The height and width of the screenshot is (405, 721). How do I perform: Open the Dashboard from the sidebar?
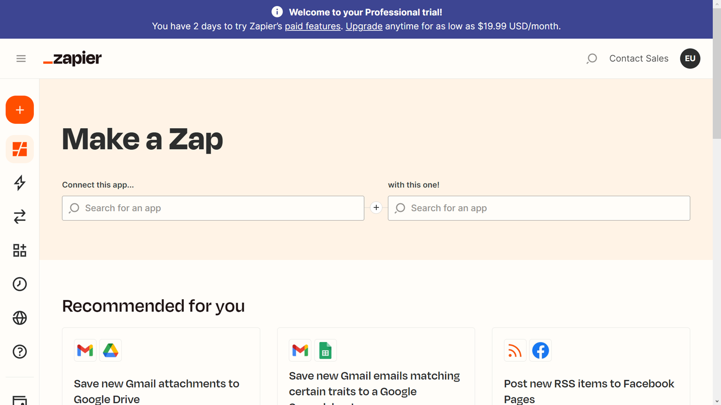tap(19, 149)
